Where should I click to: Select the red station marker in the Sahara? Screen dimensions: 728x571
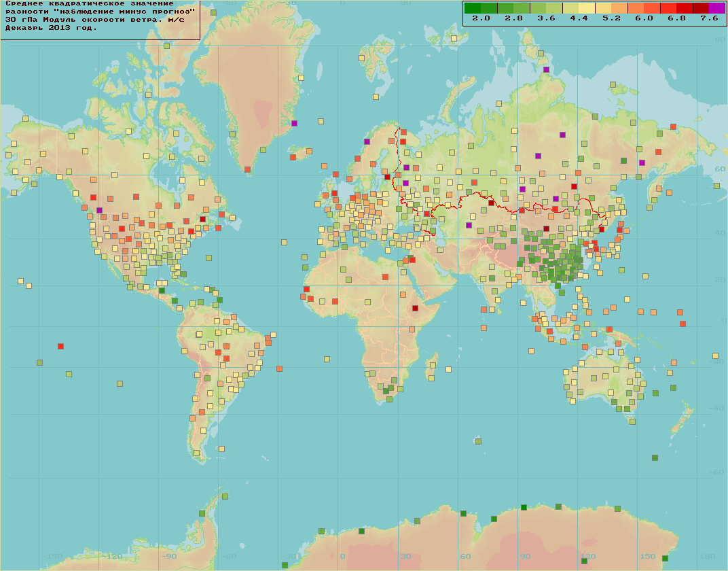(x=385, y=277)
